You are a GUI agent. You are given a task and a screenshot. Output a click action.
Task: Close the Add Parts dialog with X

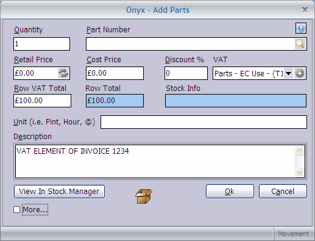point(305,10)
